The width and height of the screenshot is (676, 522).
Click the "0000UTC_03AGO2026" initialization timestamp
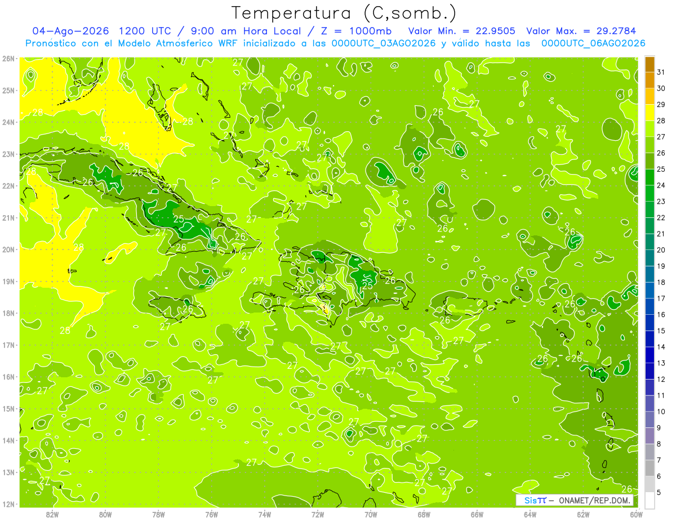384,43
